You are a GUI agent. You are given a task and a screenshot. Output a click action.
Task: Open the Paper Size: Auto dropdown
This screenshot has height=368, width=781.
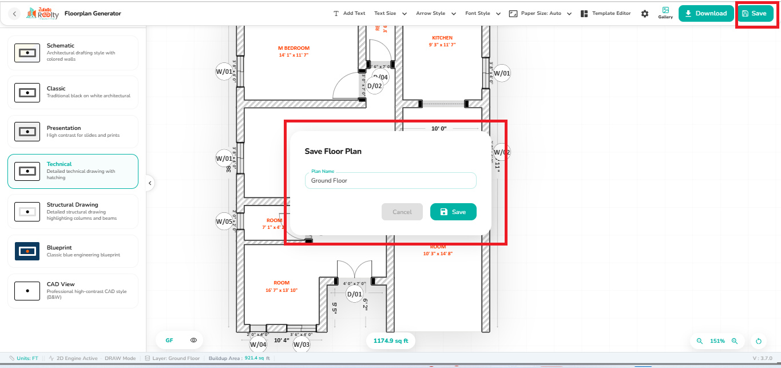(541, 13)
